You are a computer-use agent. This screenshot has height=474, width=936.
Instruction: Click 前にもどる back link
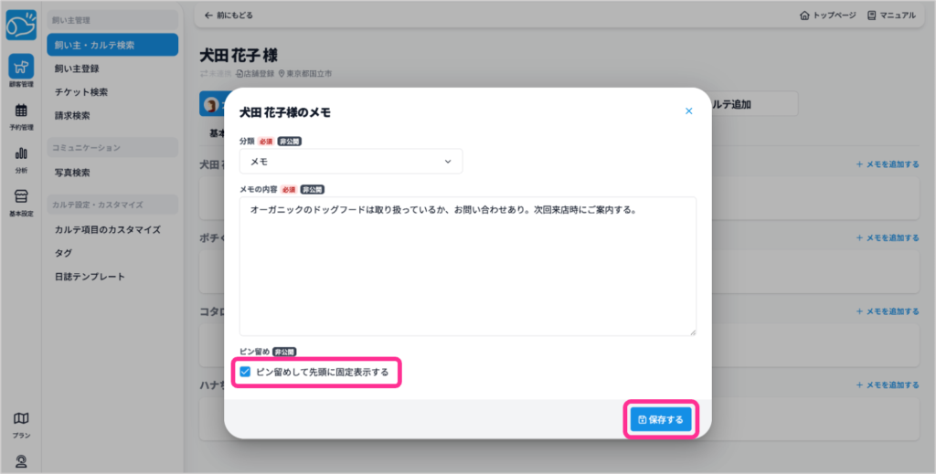229,16
